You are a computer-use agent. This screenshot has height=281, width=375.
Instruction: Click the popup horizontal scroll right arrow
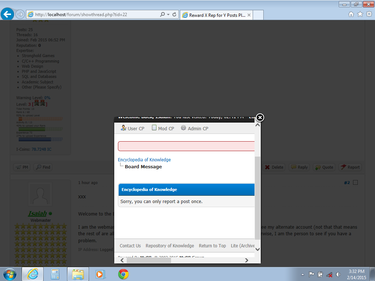[246, 260]
